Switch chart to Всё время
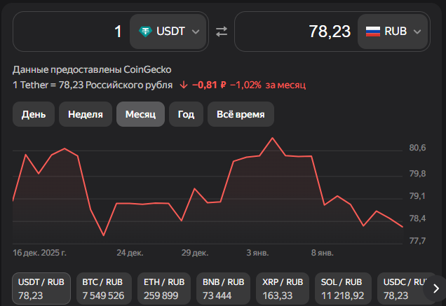 click(x=241, y=114)
